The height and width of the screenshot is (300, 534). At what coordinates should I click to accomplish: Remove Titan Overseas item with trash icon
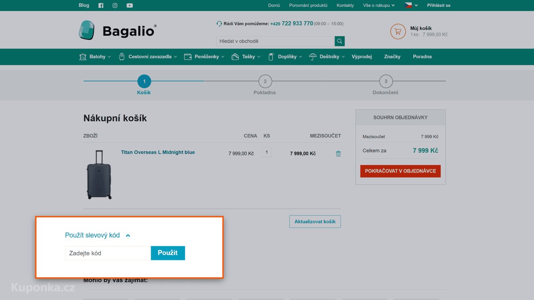coord(338,154)
